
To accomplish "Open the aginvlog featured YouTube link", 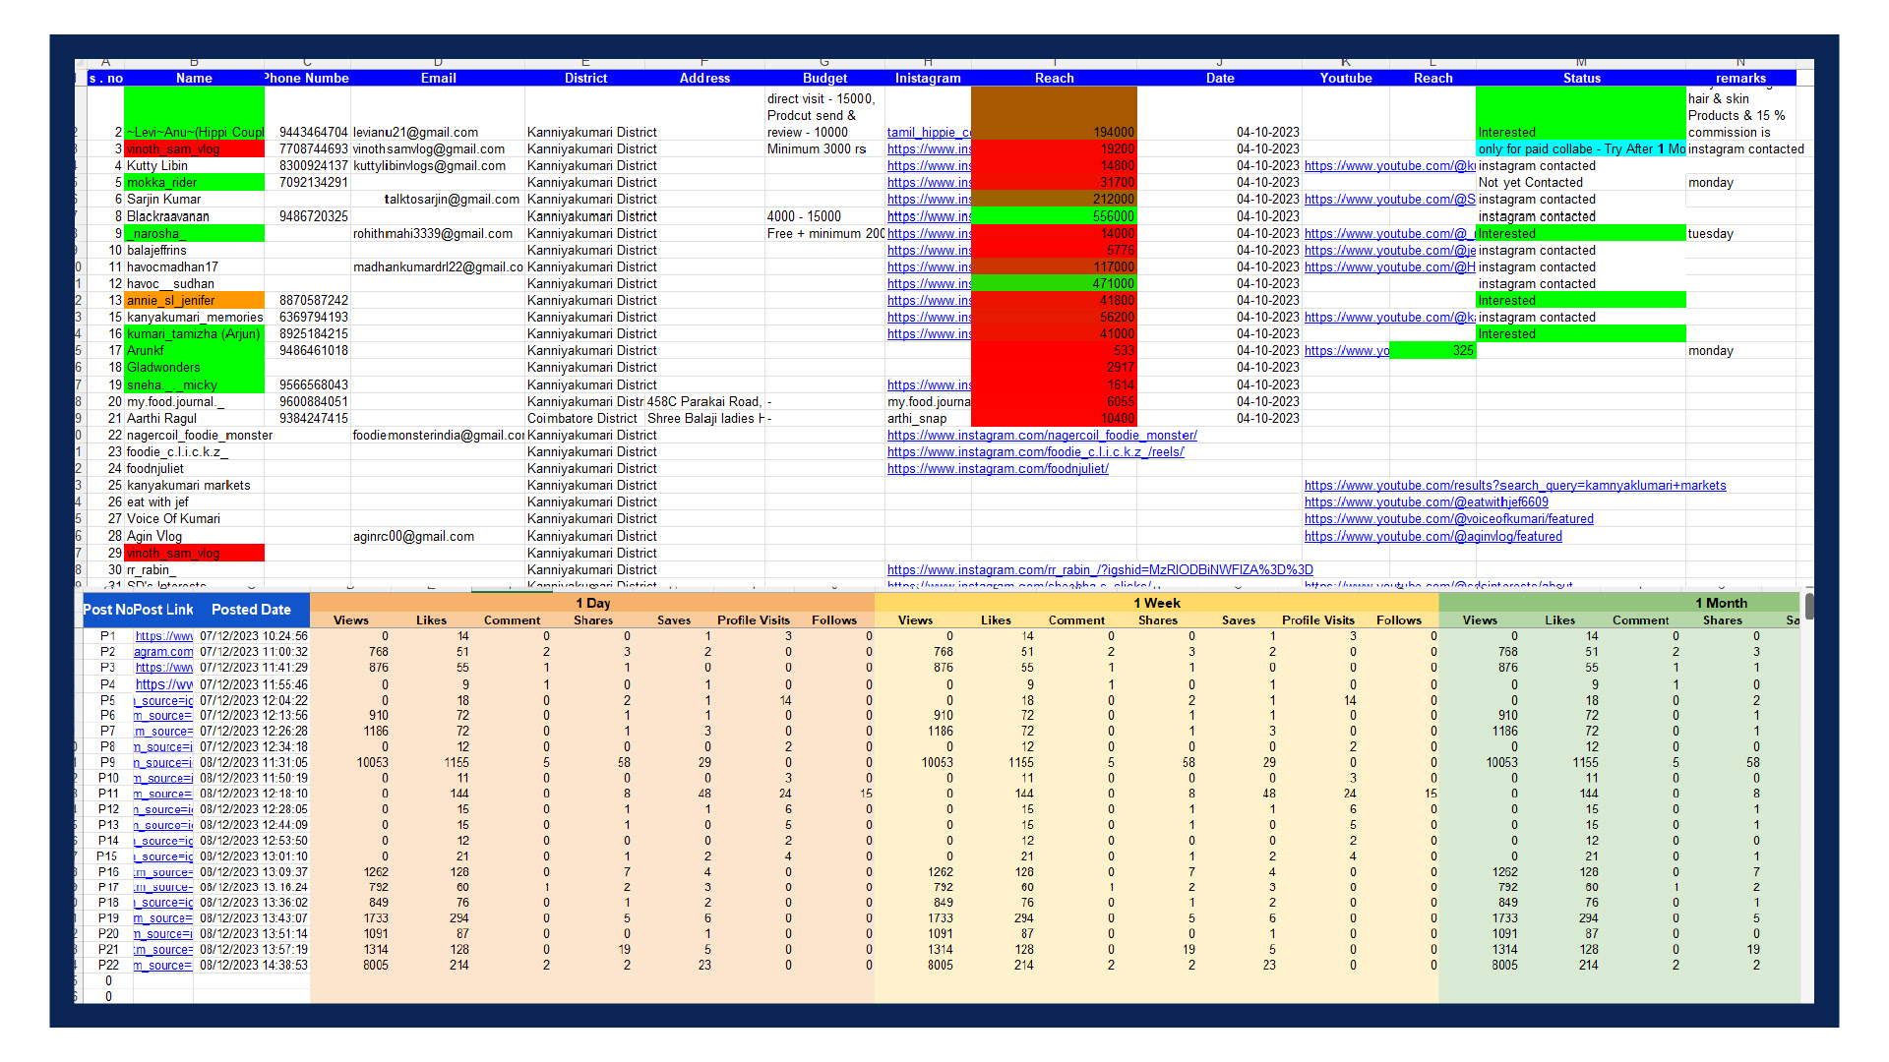I will (x=1433, y=537).
